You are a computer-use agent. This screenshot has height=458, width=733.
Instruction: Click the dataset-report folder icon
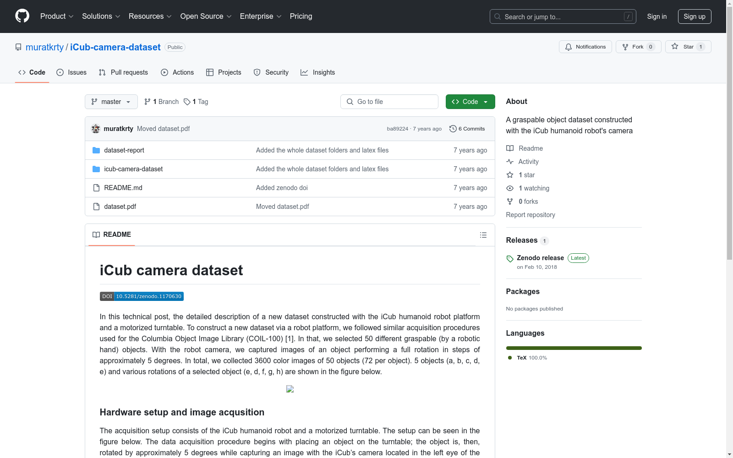(x=96, y=150)
